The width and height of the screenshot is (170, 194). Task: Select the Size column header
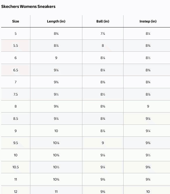point(15,21)
